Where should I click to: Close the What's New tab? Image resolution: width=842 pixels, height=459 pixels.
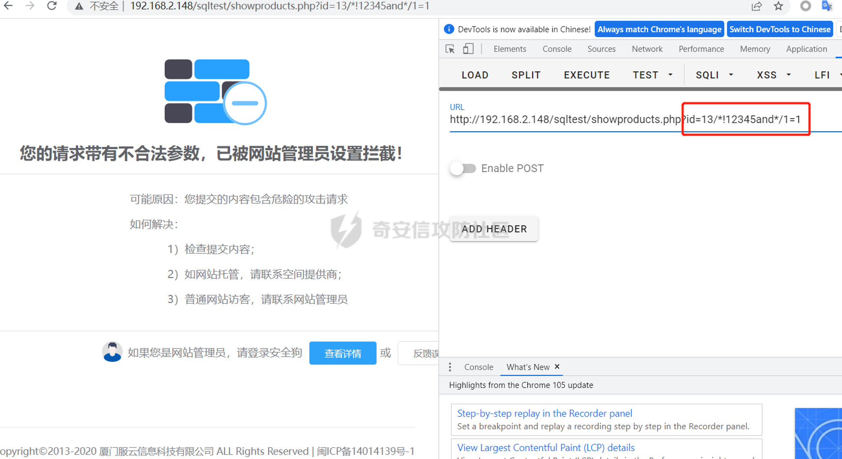click(x=557, y=367)
